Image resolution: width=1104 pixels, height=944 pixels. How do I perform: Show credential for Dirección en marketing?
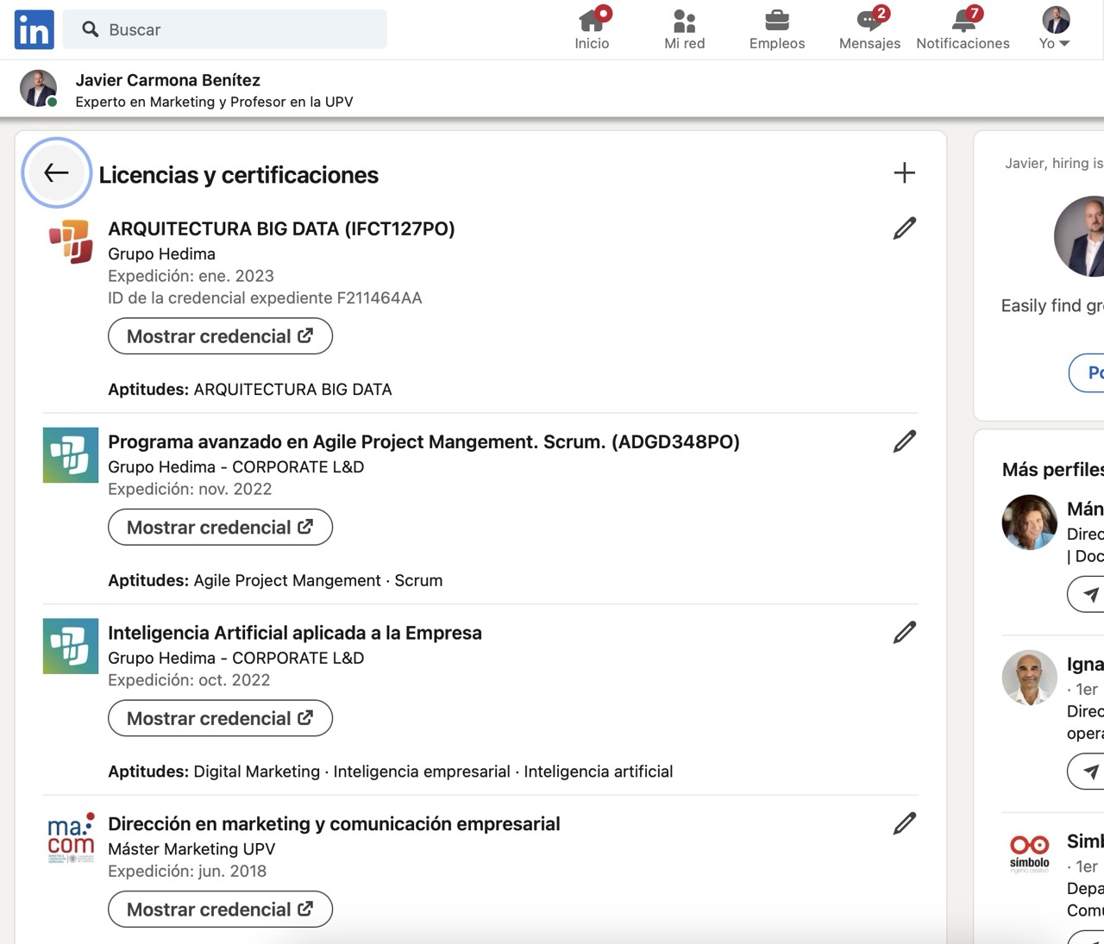pyautogui.click(x=220, y=910)
